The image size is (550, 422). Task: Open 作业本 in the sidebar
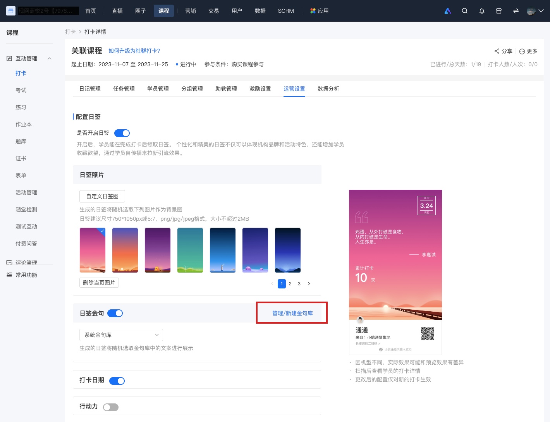click(24, 124)
